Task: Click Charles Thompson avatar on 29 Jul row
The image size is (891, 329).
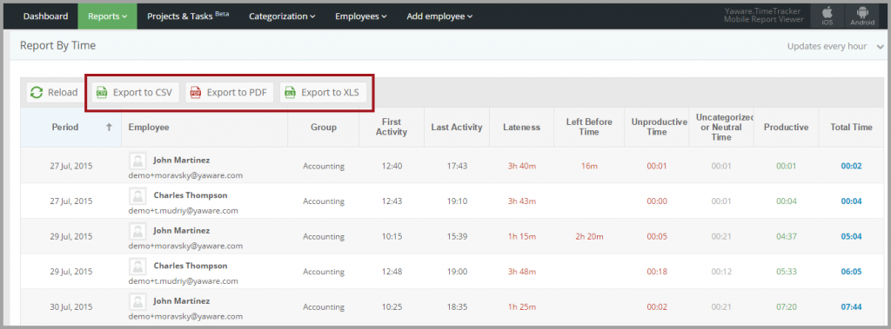Action: (138, 266)
